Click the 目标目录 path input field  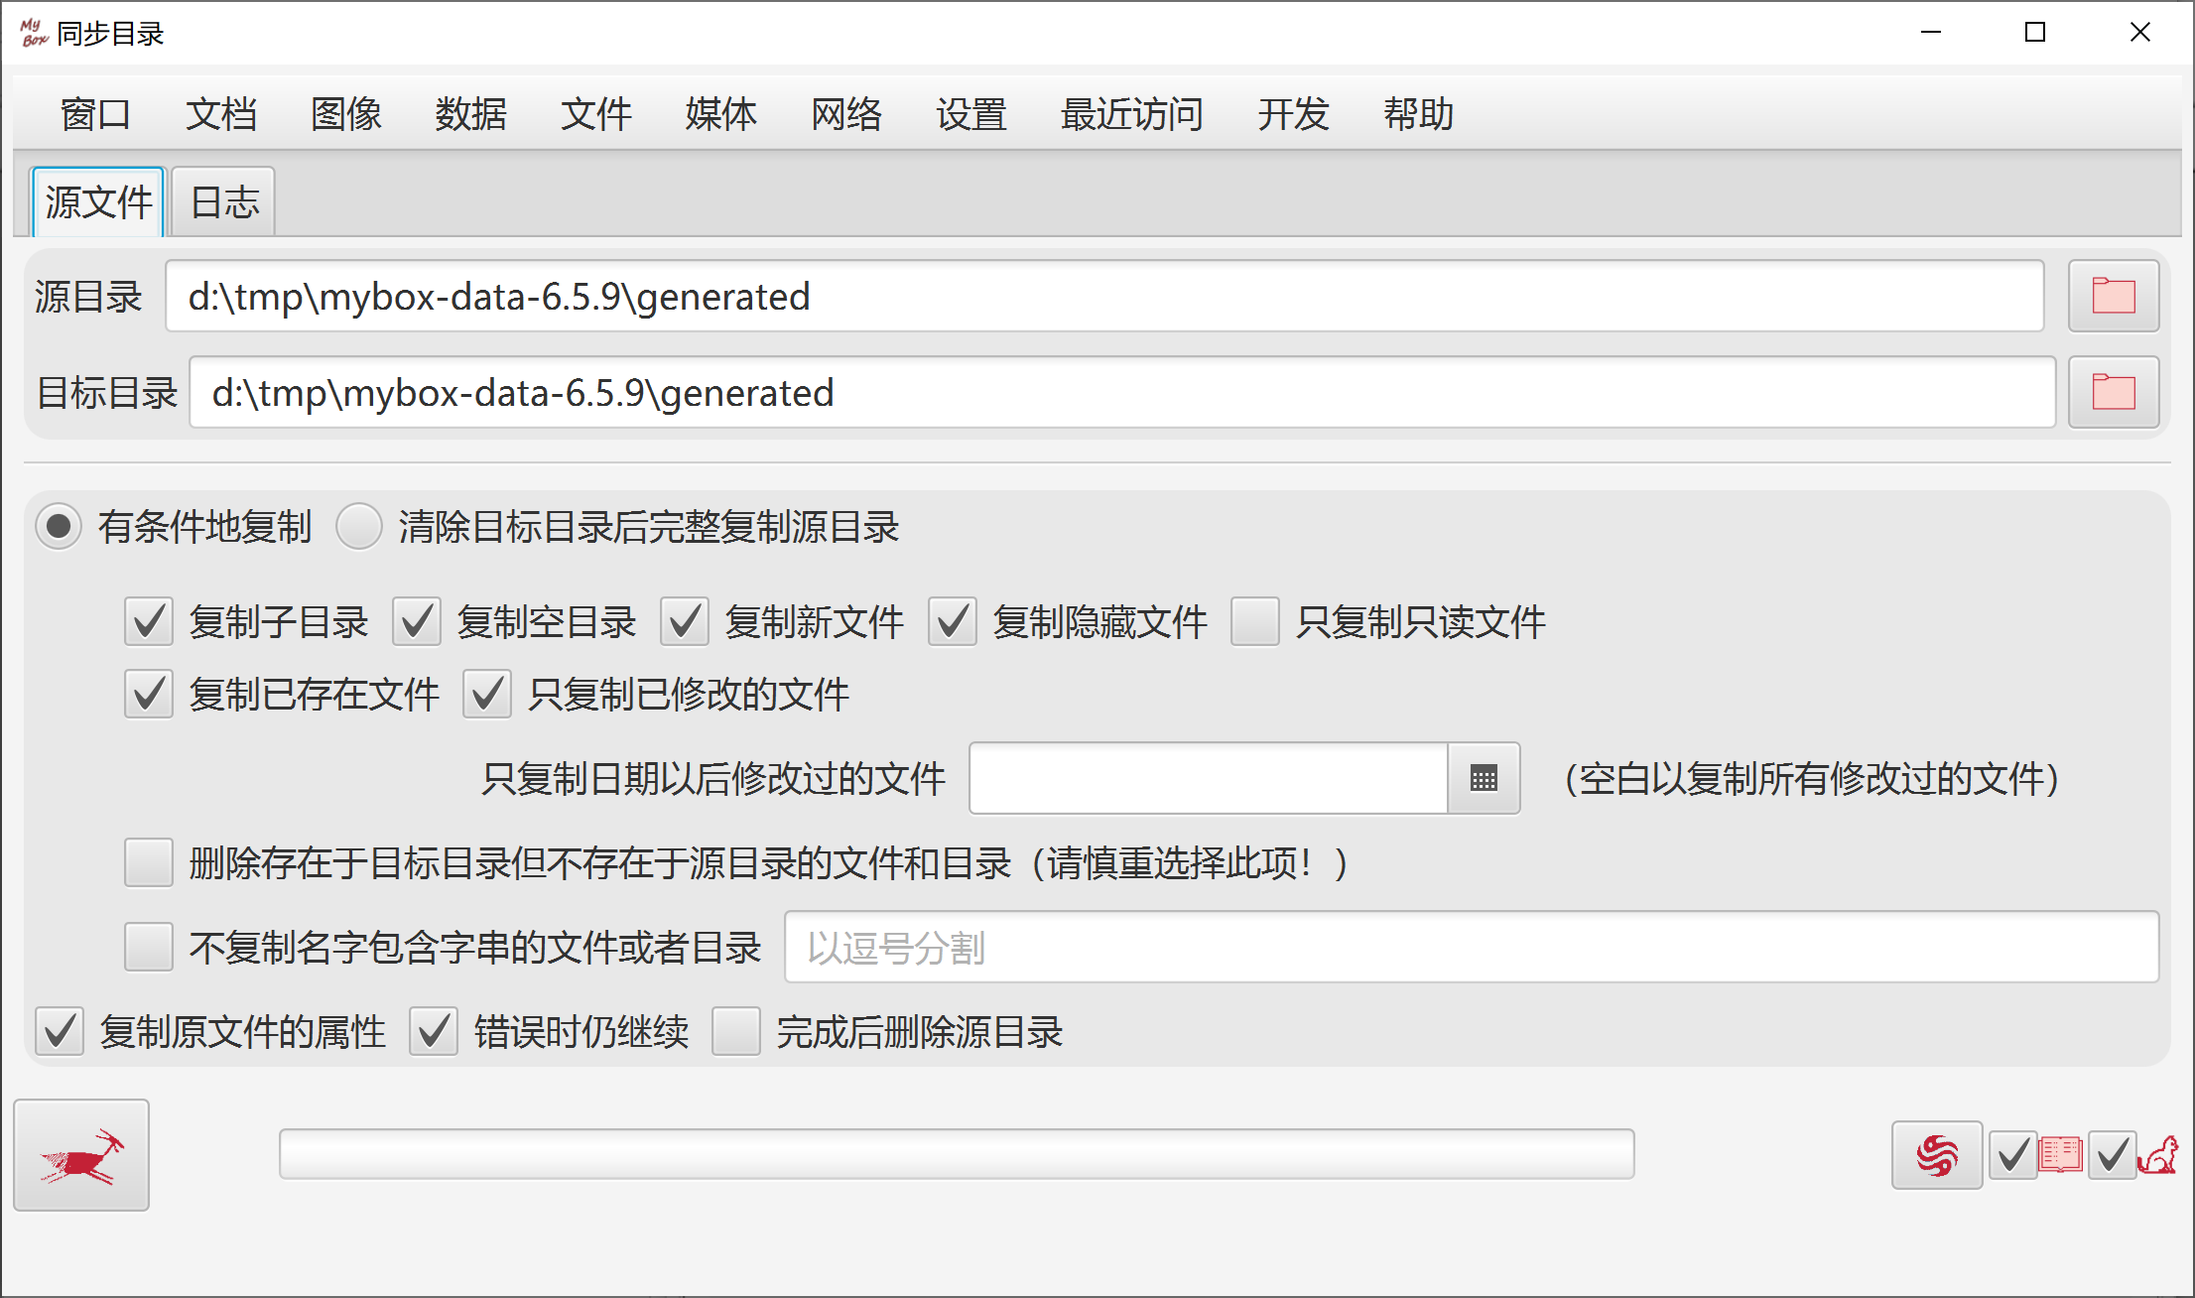coord(1122,392)
